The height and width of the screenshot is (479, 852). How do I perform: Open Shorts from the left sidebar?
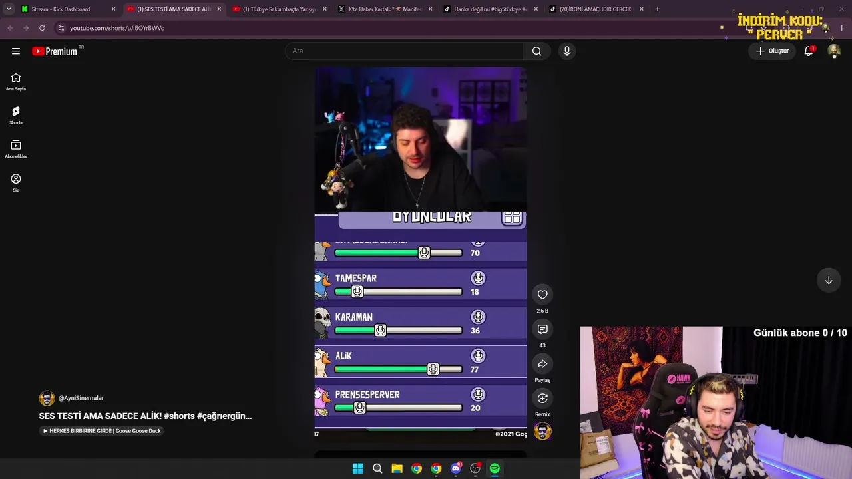click(x=16, y=116)
